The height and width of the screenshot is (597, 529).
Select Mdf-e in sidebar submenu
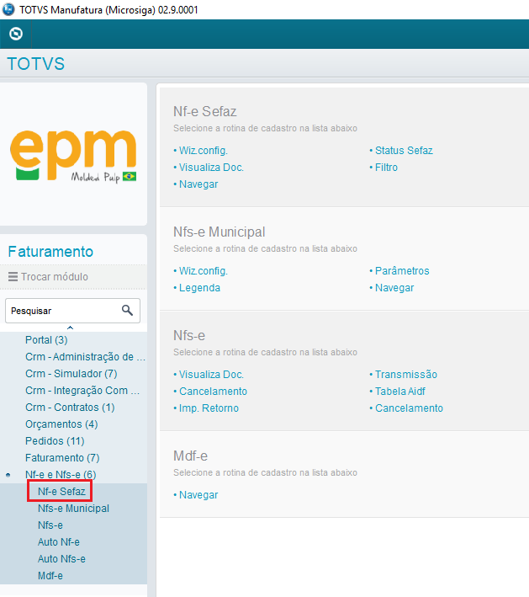[50, 576]
